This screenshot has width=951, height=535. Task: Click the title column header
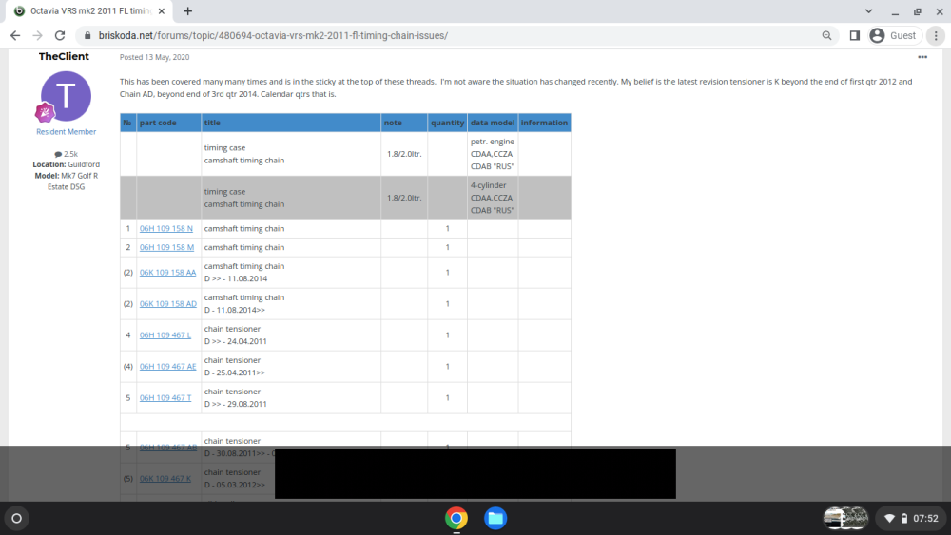pos(291,123)
